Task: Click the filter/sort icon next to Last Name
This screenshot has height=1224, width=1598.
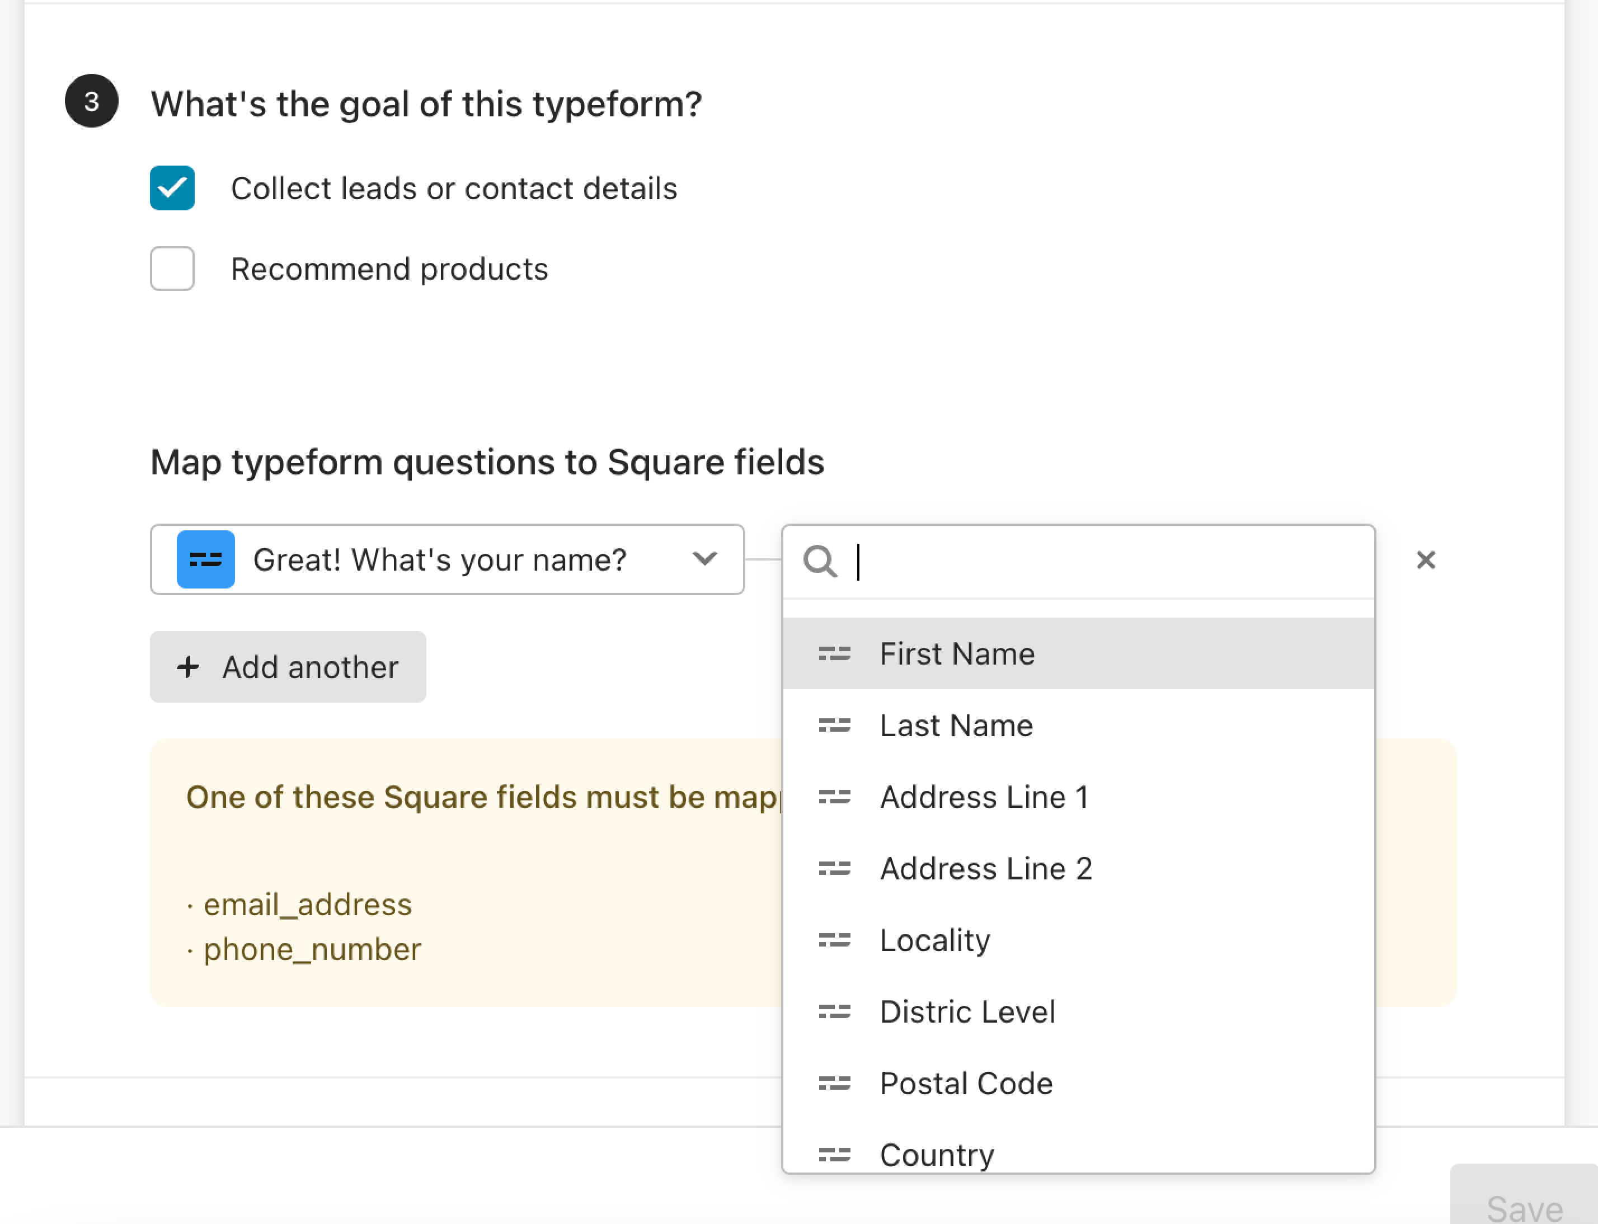Action: pos(835,724)
